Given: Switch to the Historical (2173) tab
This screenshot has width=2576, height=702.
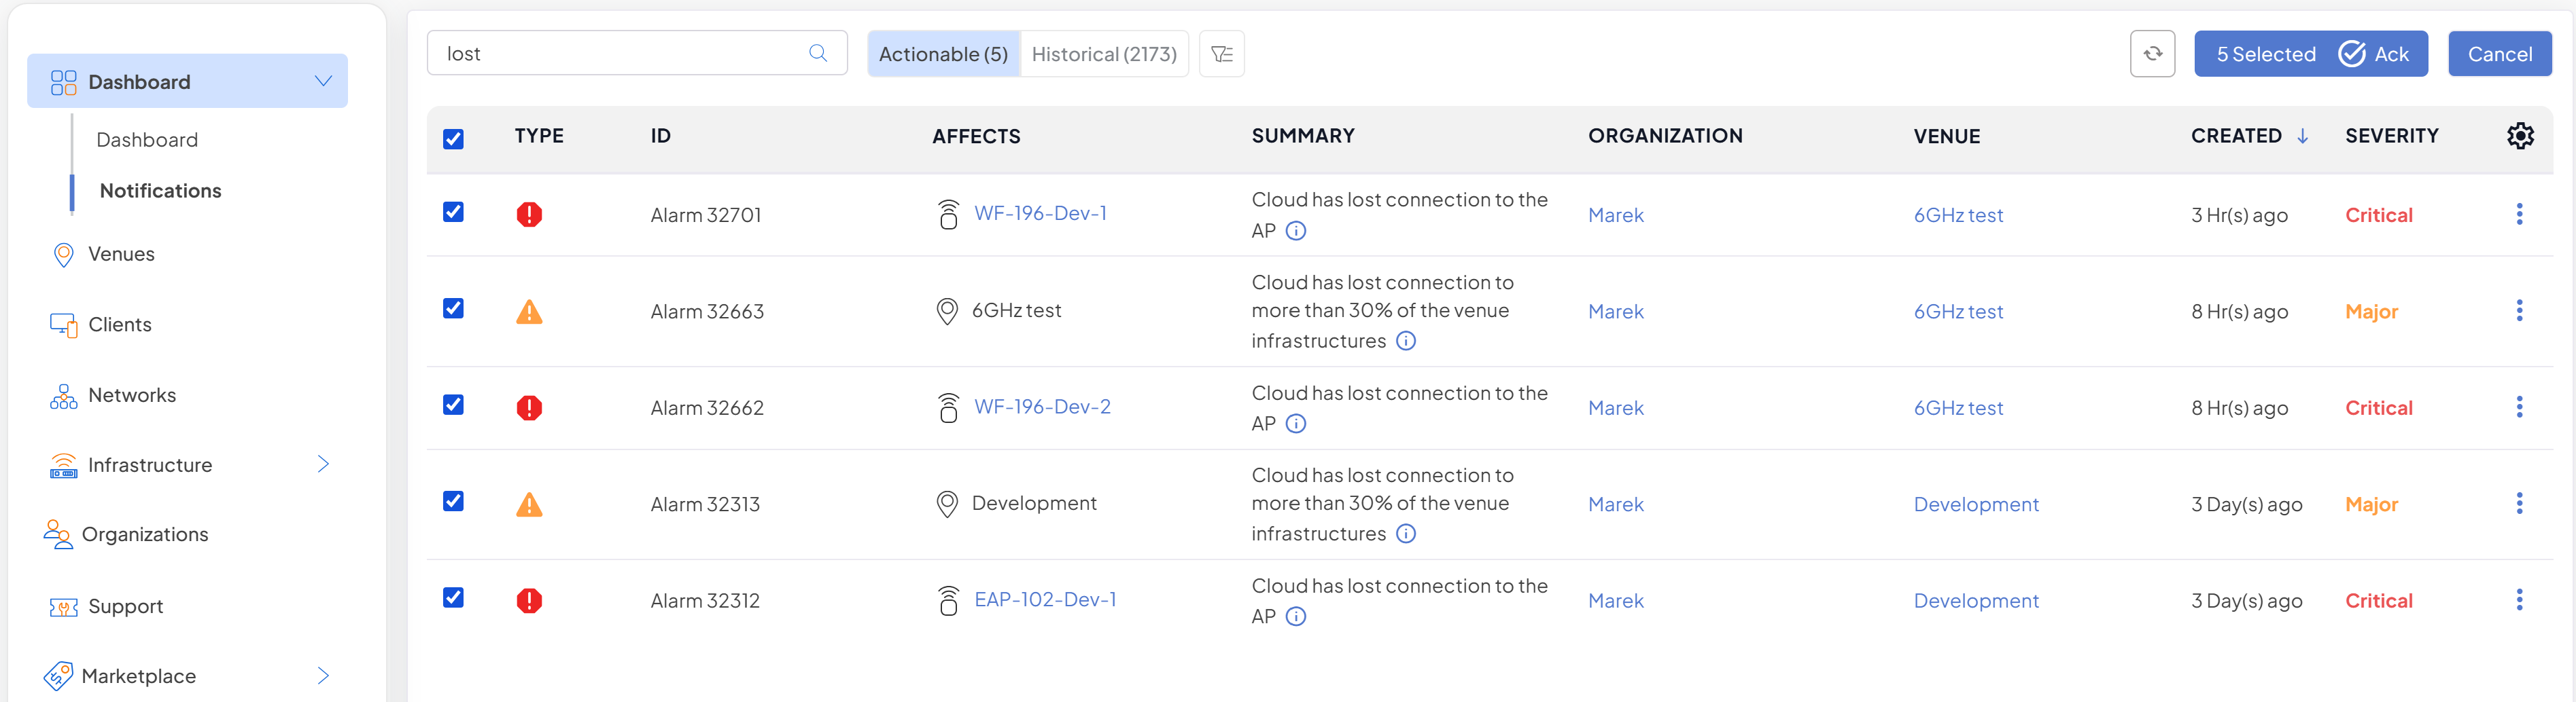Looking at the screenshot, I should click(1103, 54).
